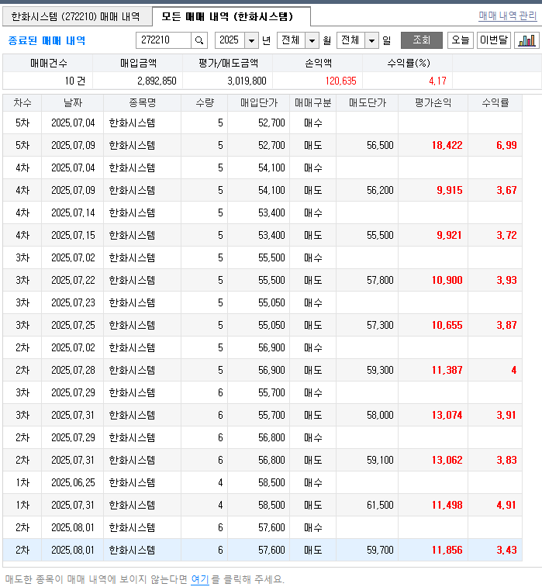Click the 2025.07.29 date on the 55,700 row
Screen dimensions: 542x587
click(73, 392)
